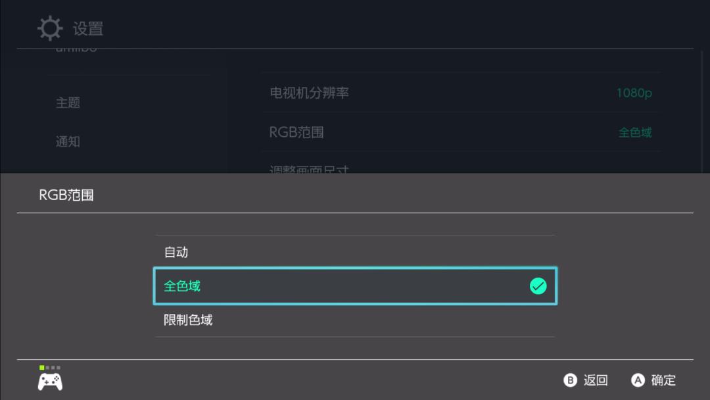Click the settings gear icon
Viewport: 710px width, 400px height.
click(x=50, y=27)
